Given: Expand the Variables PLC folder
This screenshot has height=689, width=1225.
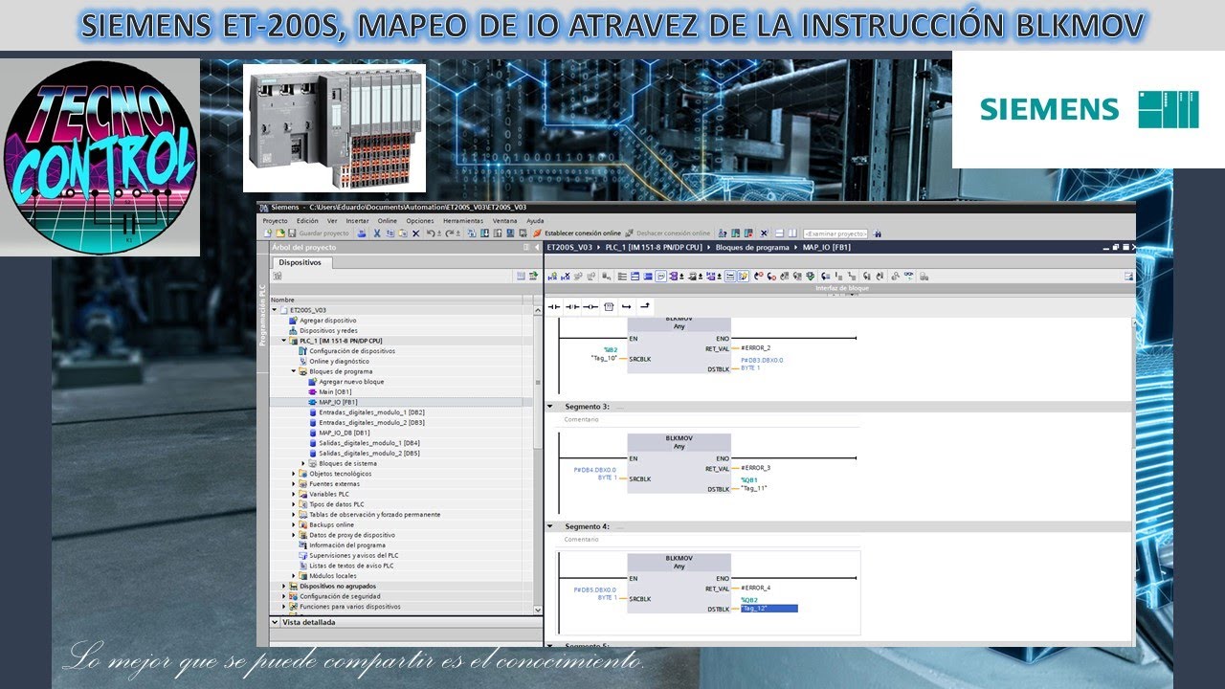Looking at the screenshot, I should pos(294,494).
